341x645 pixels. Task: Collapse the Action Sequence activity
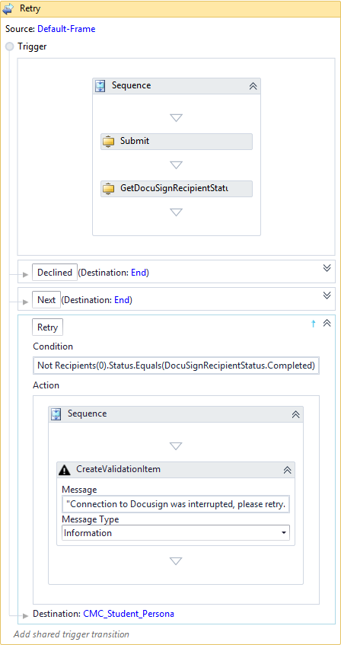[296, 414]
